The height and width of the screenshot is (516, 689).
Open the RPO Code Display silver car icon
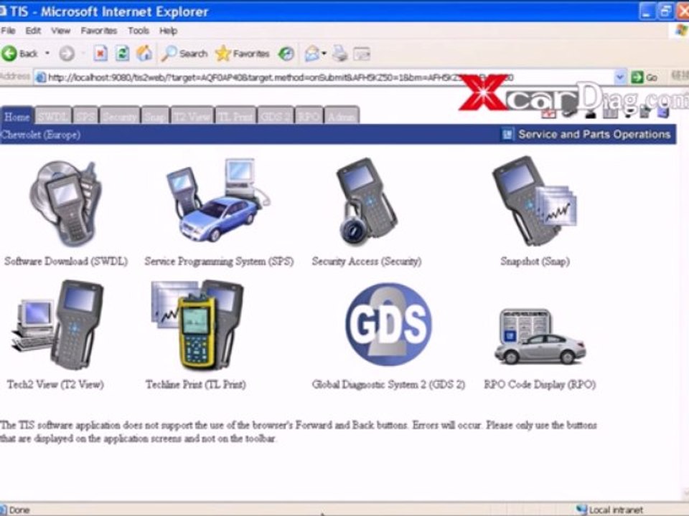tap(540, 337)
